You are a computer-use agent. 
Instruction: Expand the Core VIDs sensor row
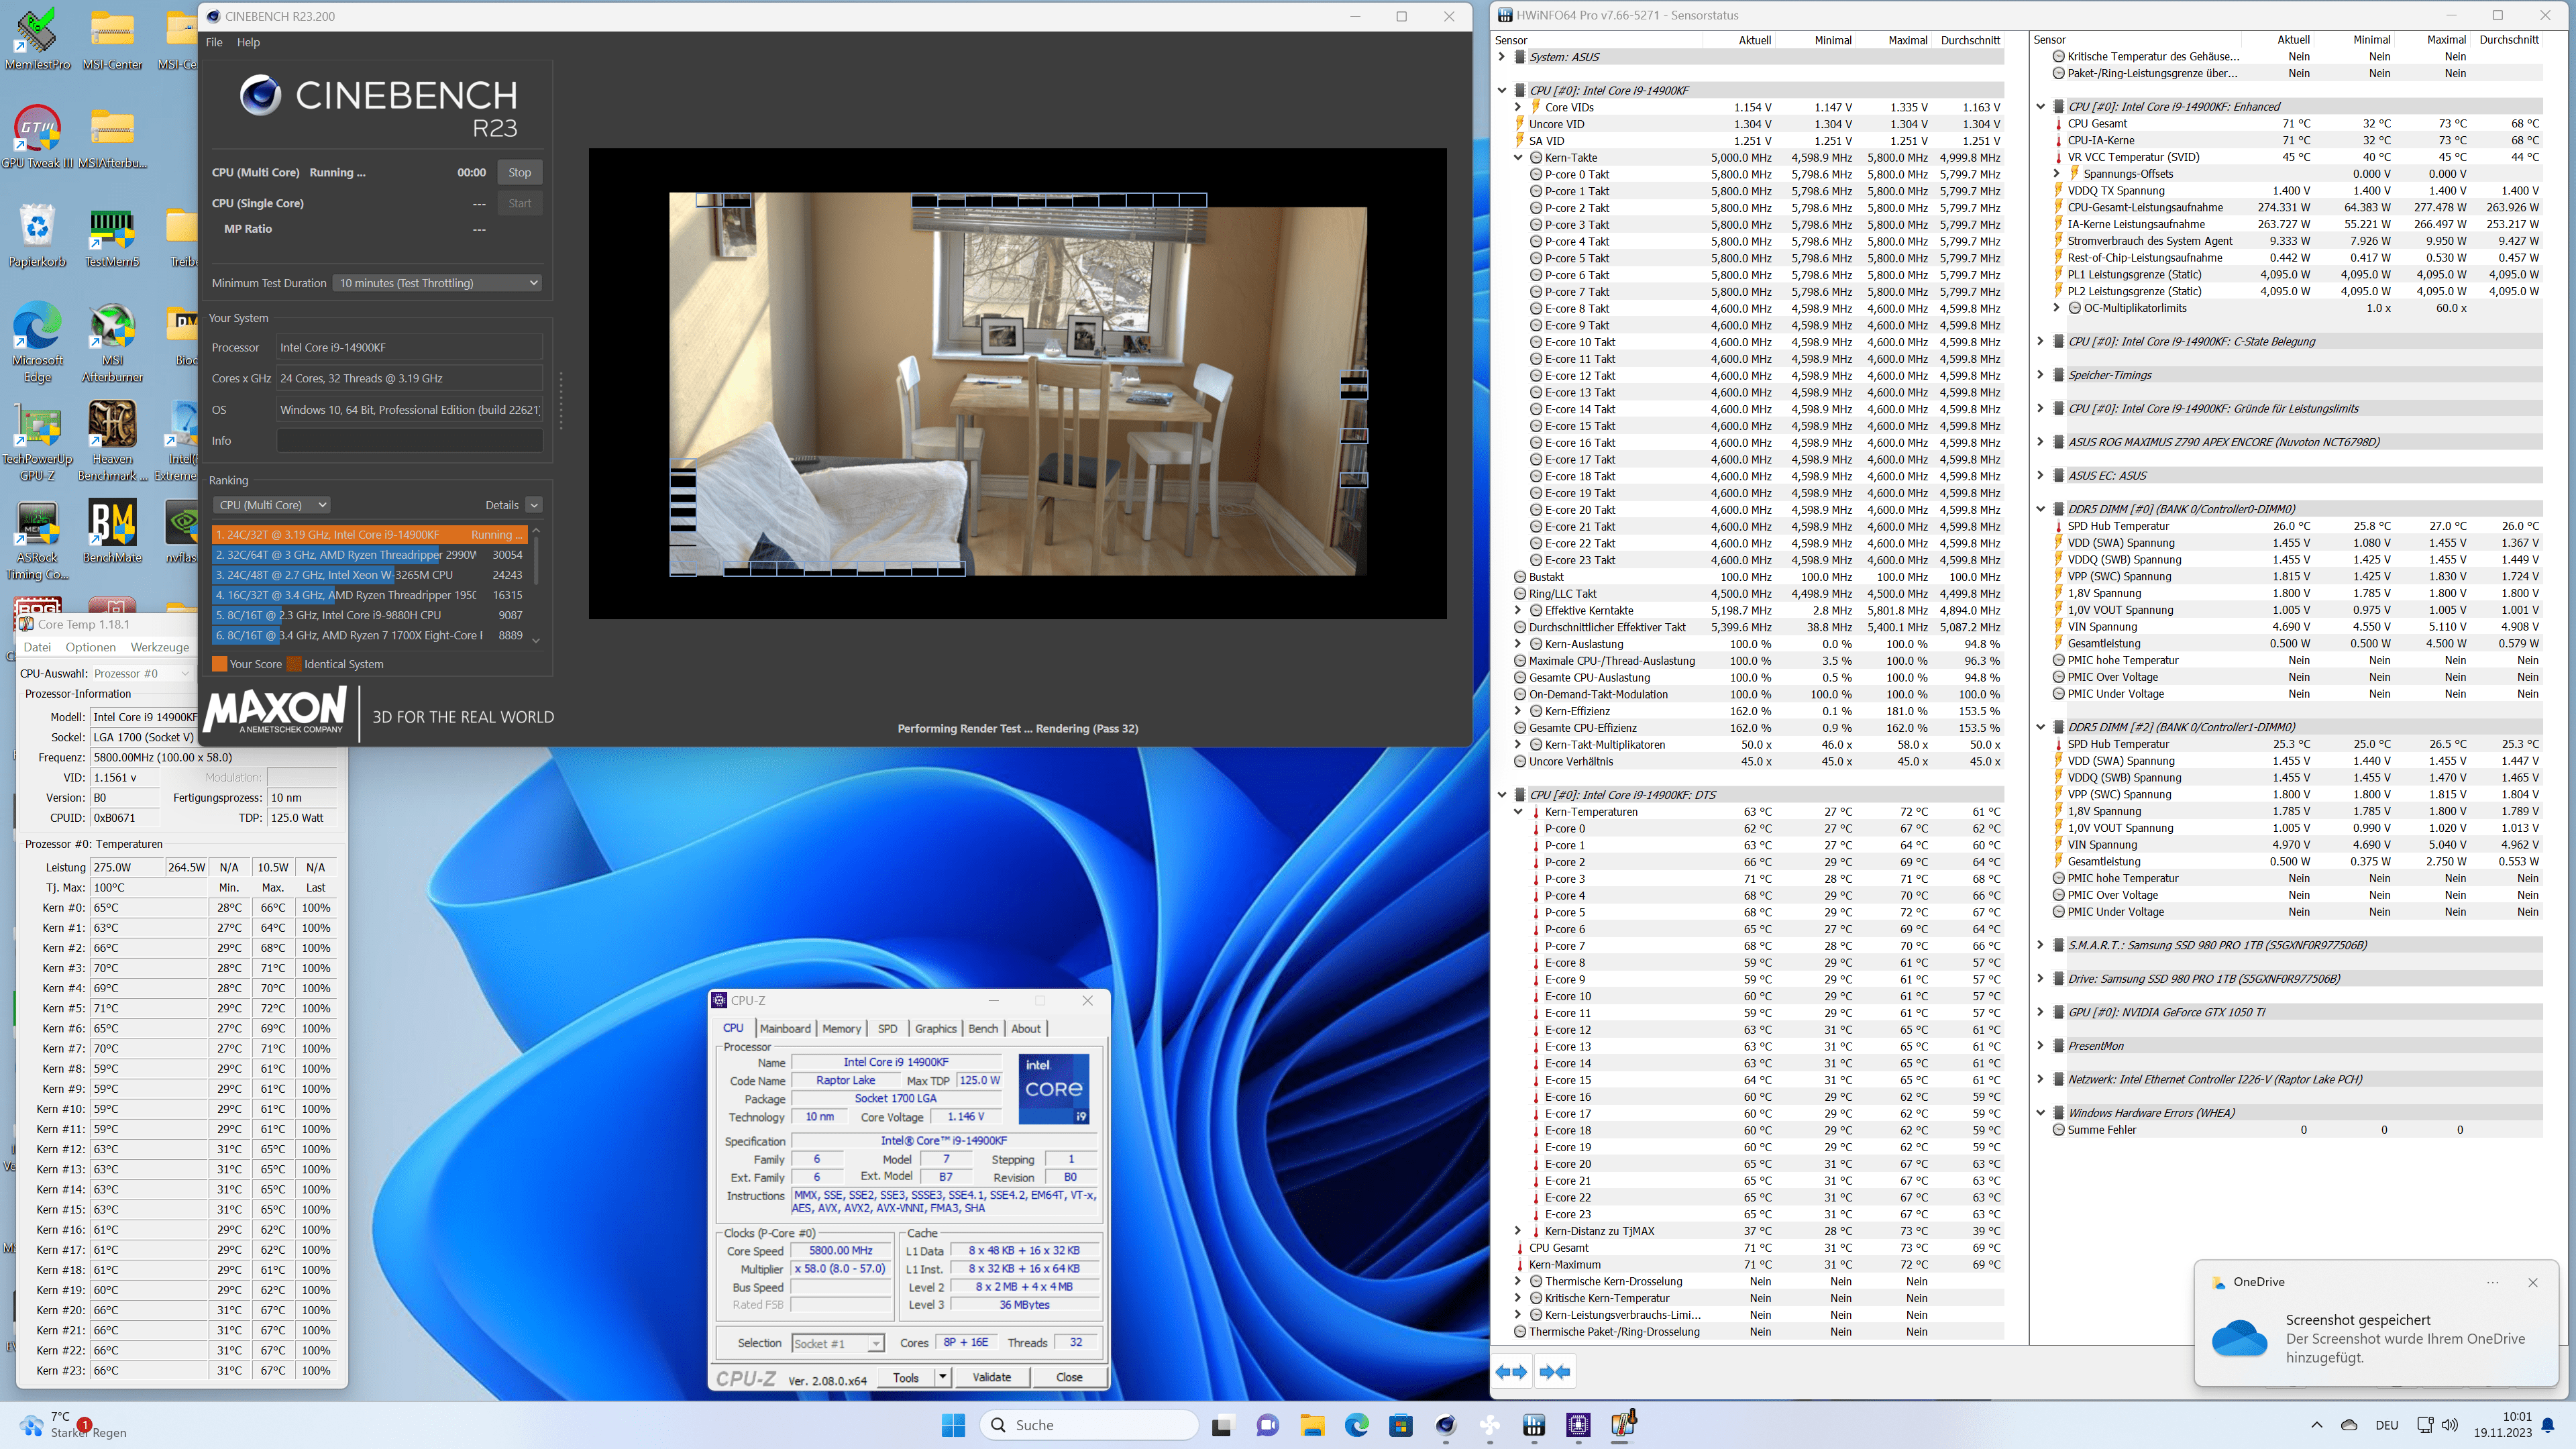[1518, 108]
